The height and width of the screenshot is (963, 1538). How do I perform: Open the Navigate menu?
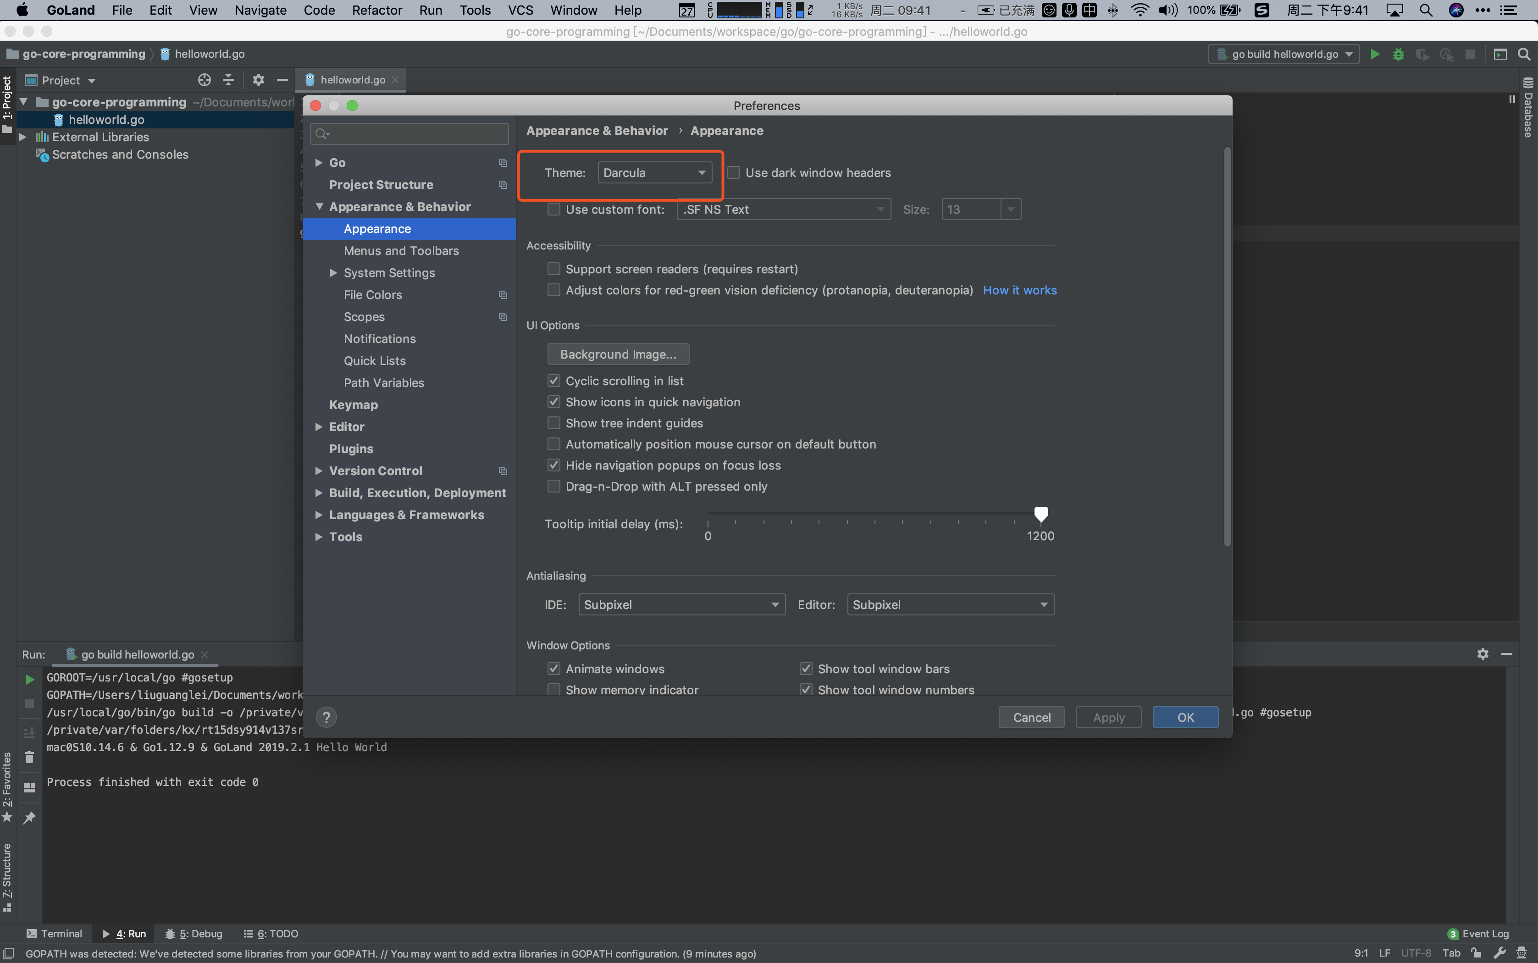pos(260,10)
